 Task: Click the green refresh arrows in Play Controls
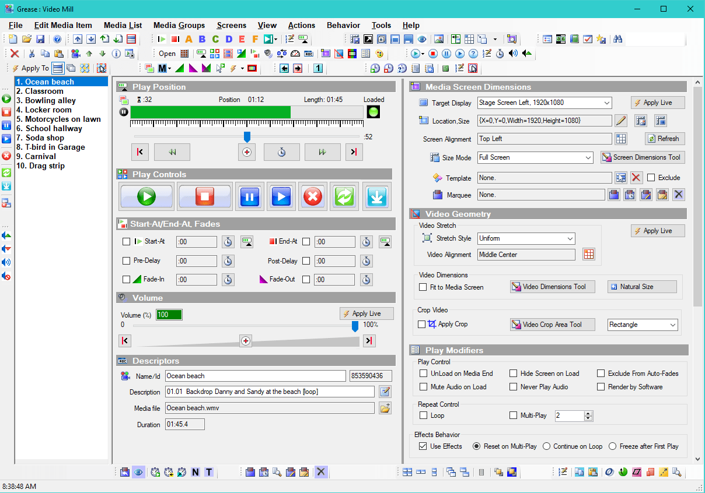click(344, 196)
